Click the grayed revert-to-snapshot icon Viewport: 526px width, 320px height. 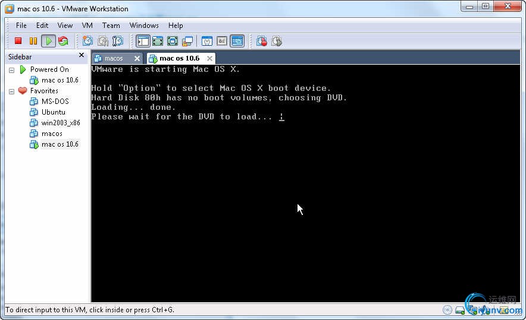click(x=103, y=41)
